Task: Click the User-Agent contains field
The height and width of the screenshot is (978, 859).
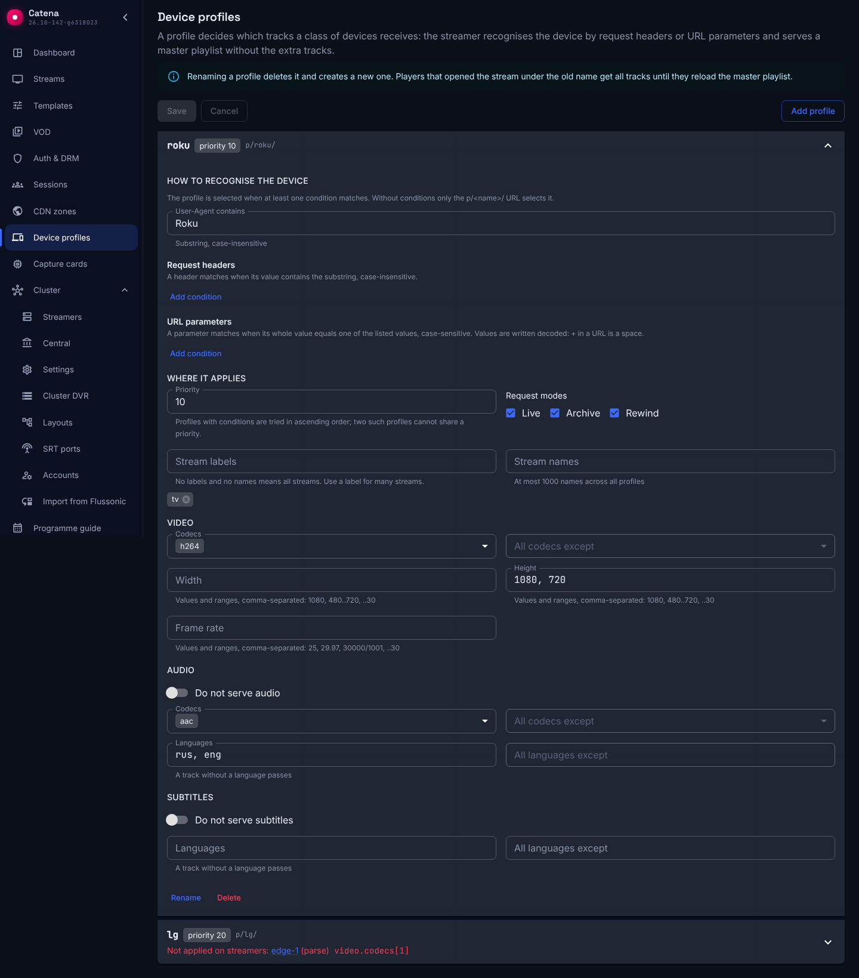Action: (x=501, y=223)
